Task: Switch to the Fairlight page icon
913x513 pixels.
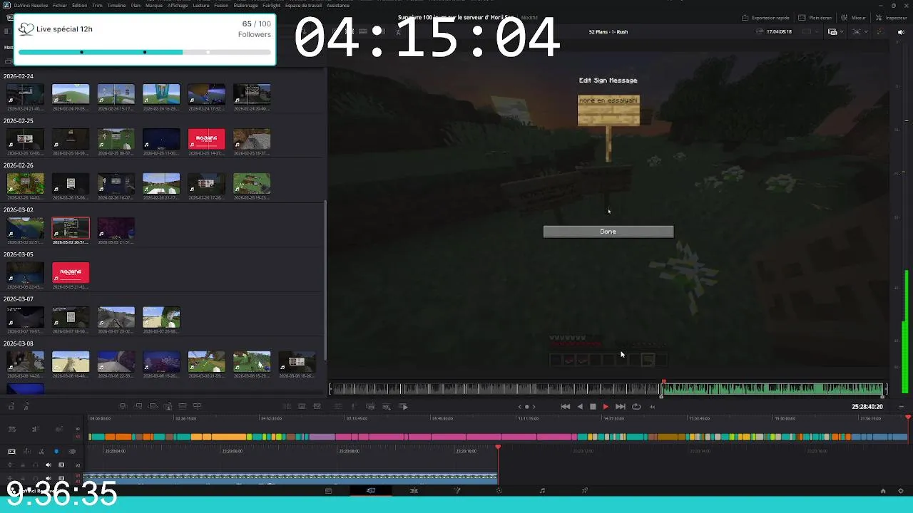Action: [542, 491]
